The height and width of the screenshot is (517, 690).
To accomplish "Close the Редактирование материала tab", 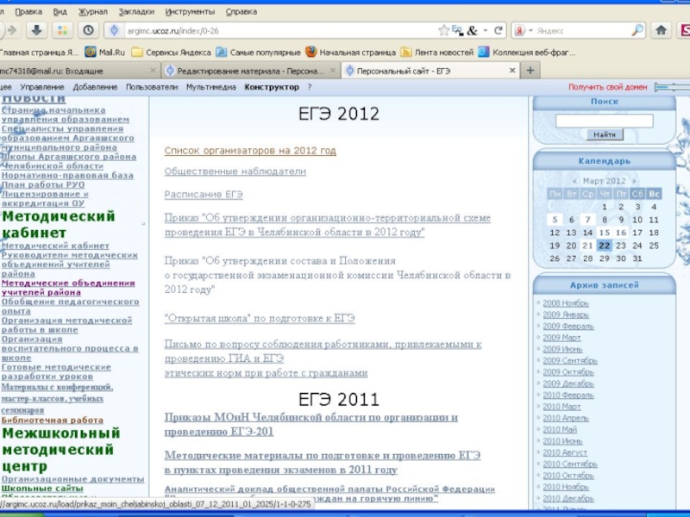I will pyautogui.click(x=333, y=71).
